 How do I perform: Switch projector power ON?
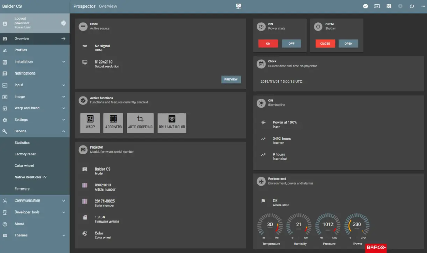tap(268, 44)
